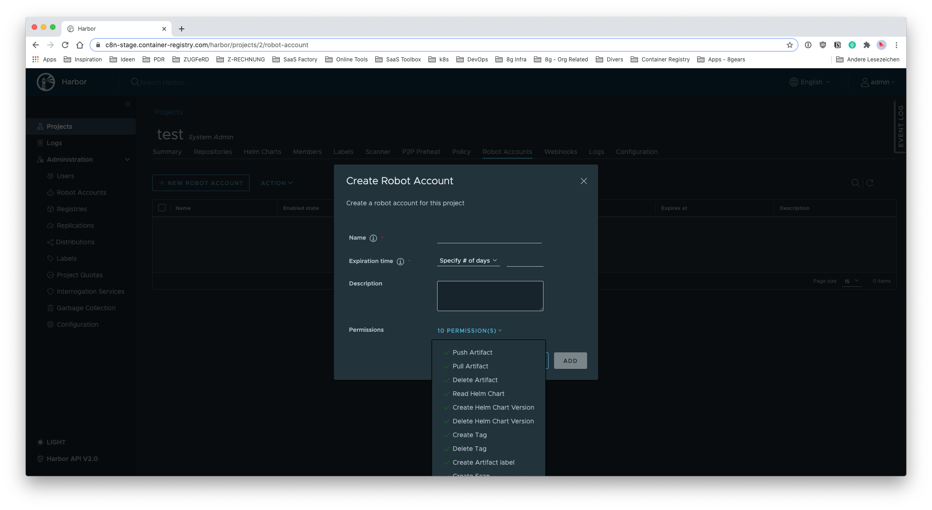Click inside the Description textarea
Viewport: 932px width, 510px height.
pyautogui.click(x=490, y=296)
